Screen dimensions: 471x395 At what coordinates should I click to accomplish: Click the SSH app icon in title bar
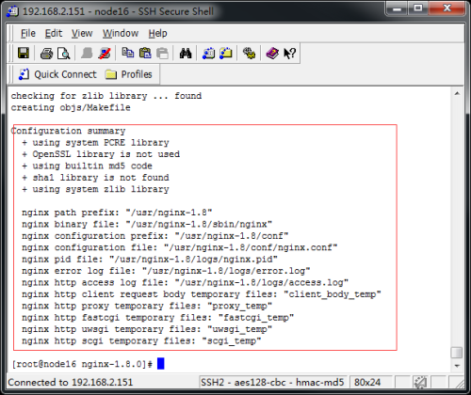coord(12,11)
